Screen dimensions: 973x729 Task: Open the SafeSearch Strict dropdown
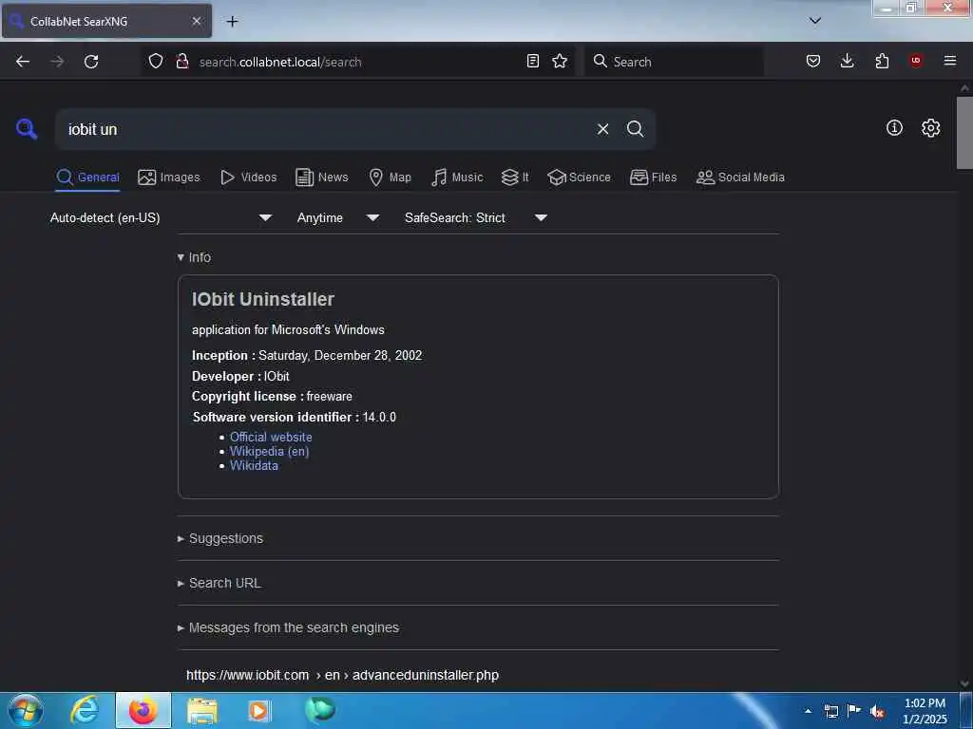click(x=475, y=217)
